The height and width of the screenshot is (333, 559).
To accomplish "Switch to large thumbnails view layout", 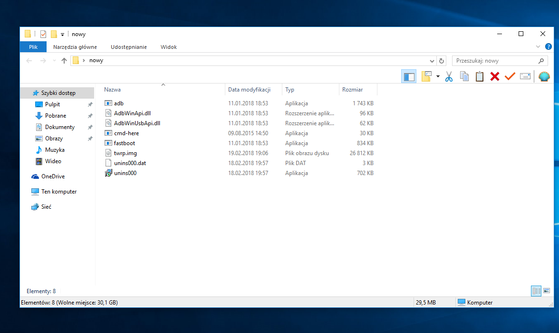I will coord(547,291).
